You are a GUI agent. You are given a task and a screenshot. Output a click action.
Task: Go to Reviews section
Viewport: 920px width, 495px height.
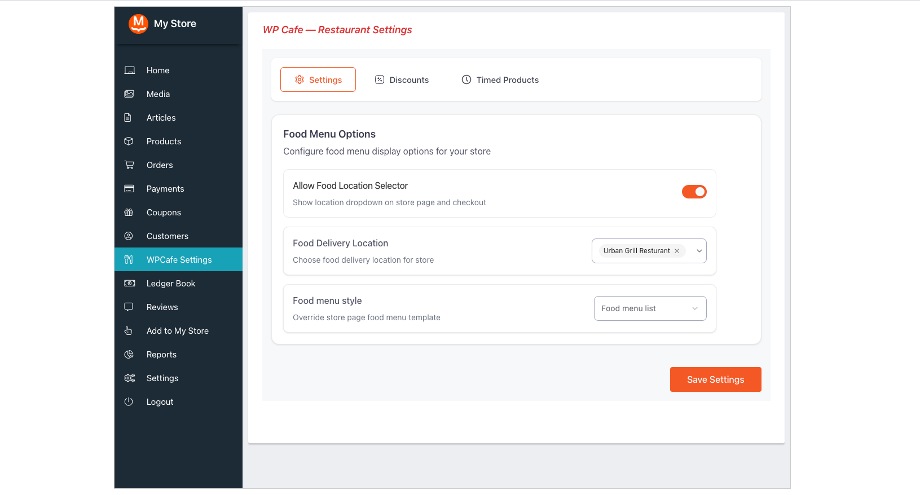[178, 307]
